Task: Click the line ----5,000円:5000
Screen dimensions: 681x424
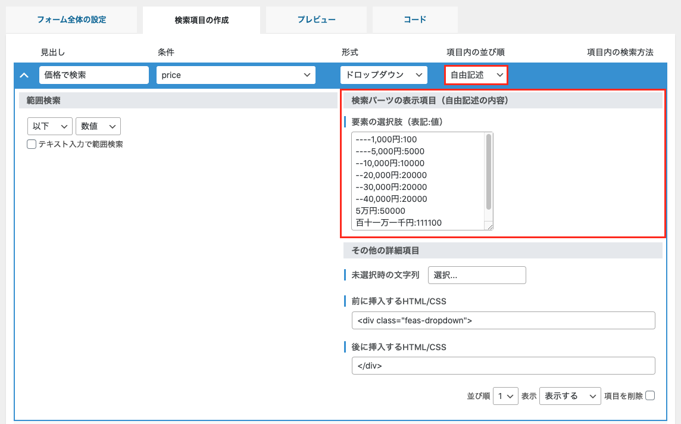Action: pos(390,152)
